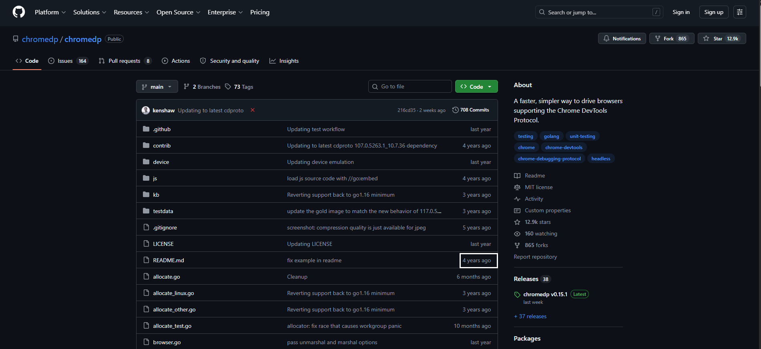This screenshot has height=349, width=761.
Task: Expand the Platform menu
Action: (50, 12)
